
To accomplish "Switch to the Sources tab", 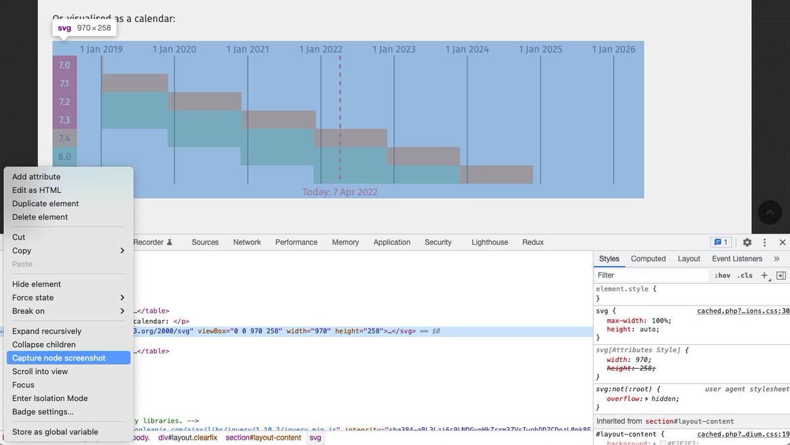I will click(205, 242).
